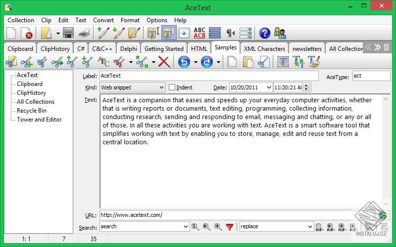Move clip up with scissors up-arrow icon
The image size is (396, 247).
72,62
